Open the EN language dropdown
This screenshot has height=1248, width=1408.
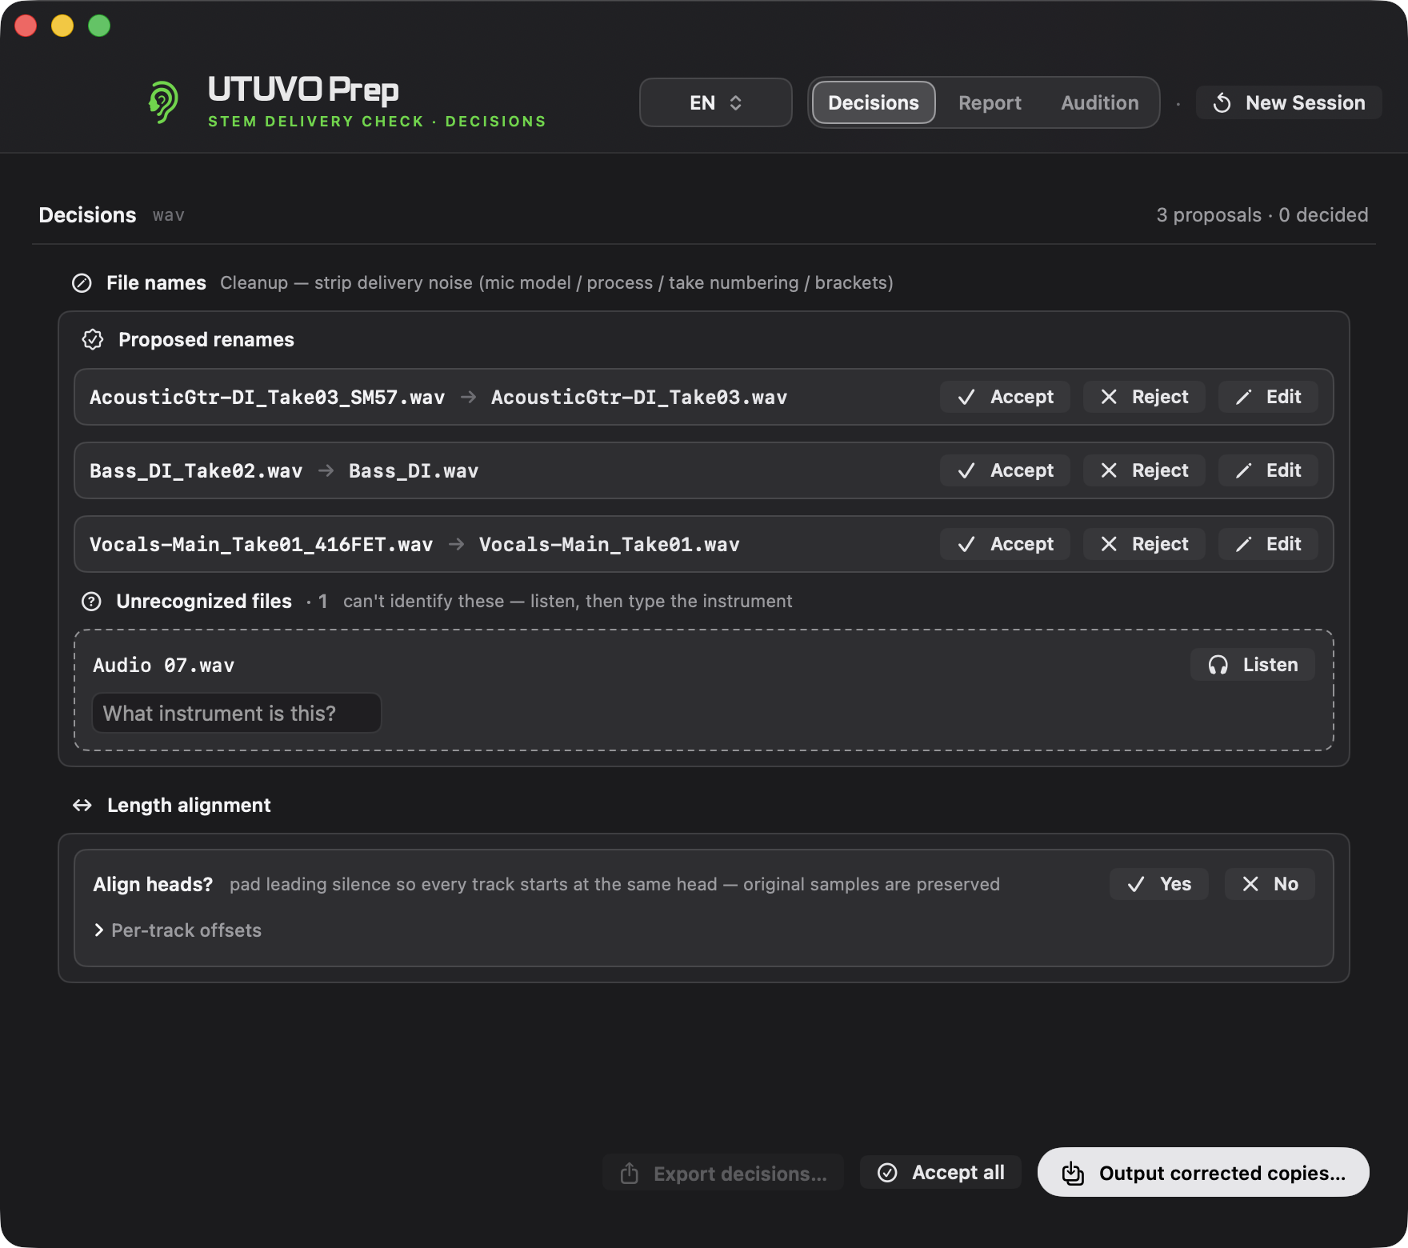tap(715, 102)
